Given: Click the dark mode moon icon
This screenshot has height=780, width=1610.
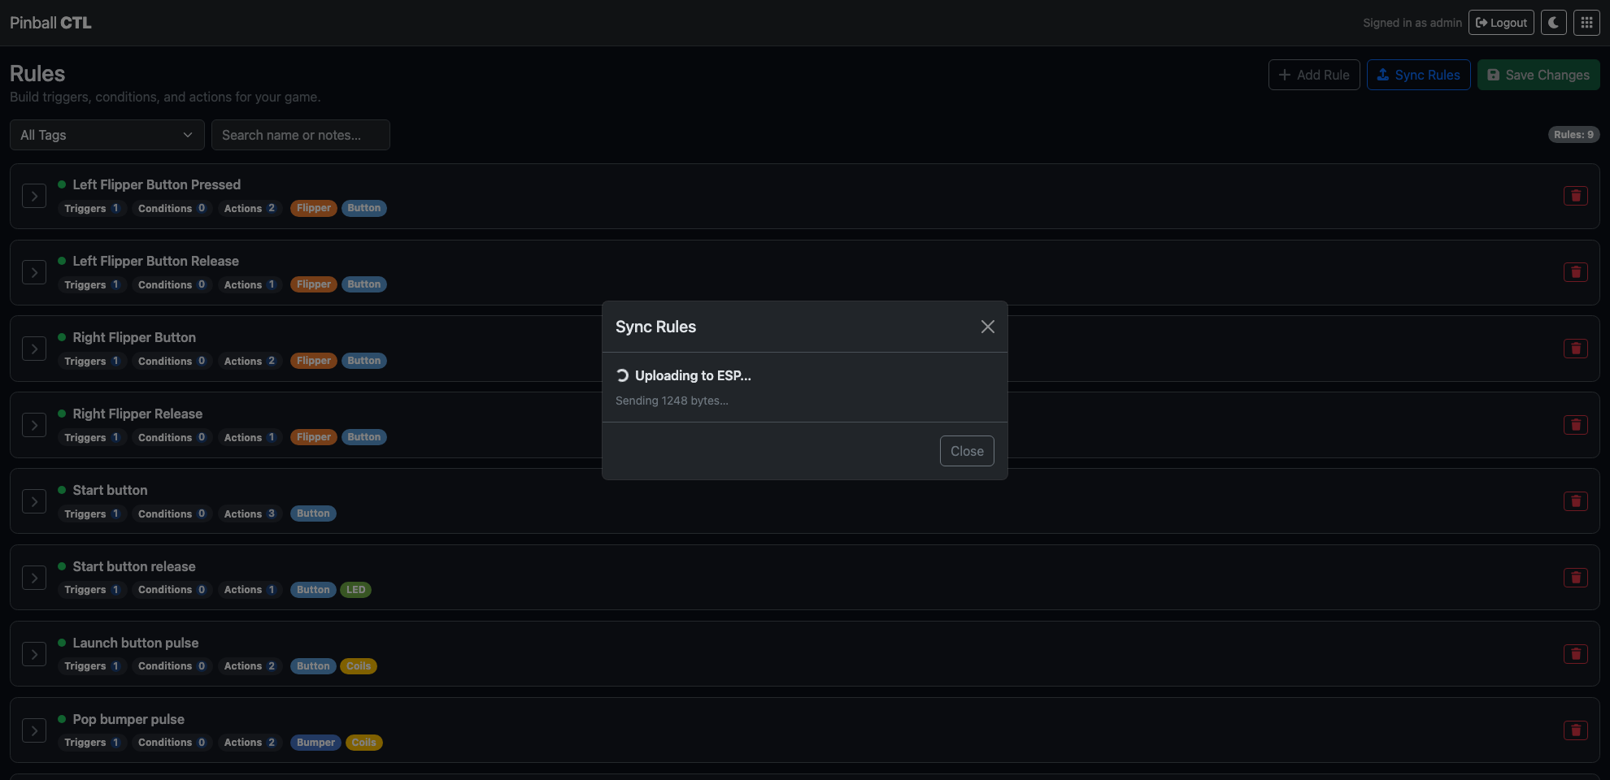Looking at the screenshot, I should coord(1553,22).
